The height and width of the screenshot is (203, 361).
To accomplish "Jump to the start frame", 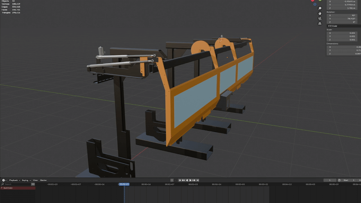I will pos(180,180).
